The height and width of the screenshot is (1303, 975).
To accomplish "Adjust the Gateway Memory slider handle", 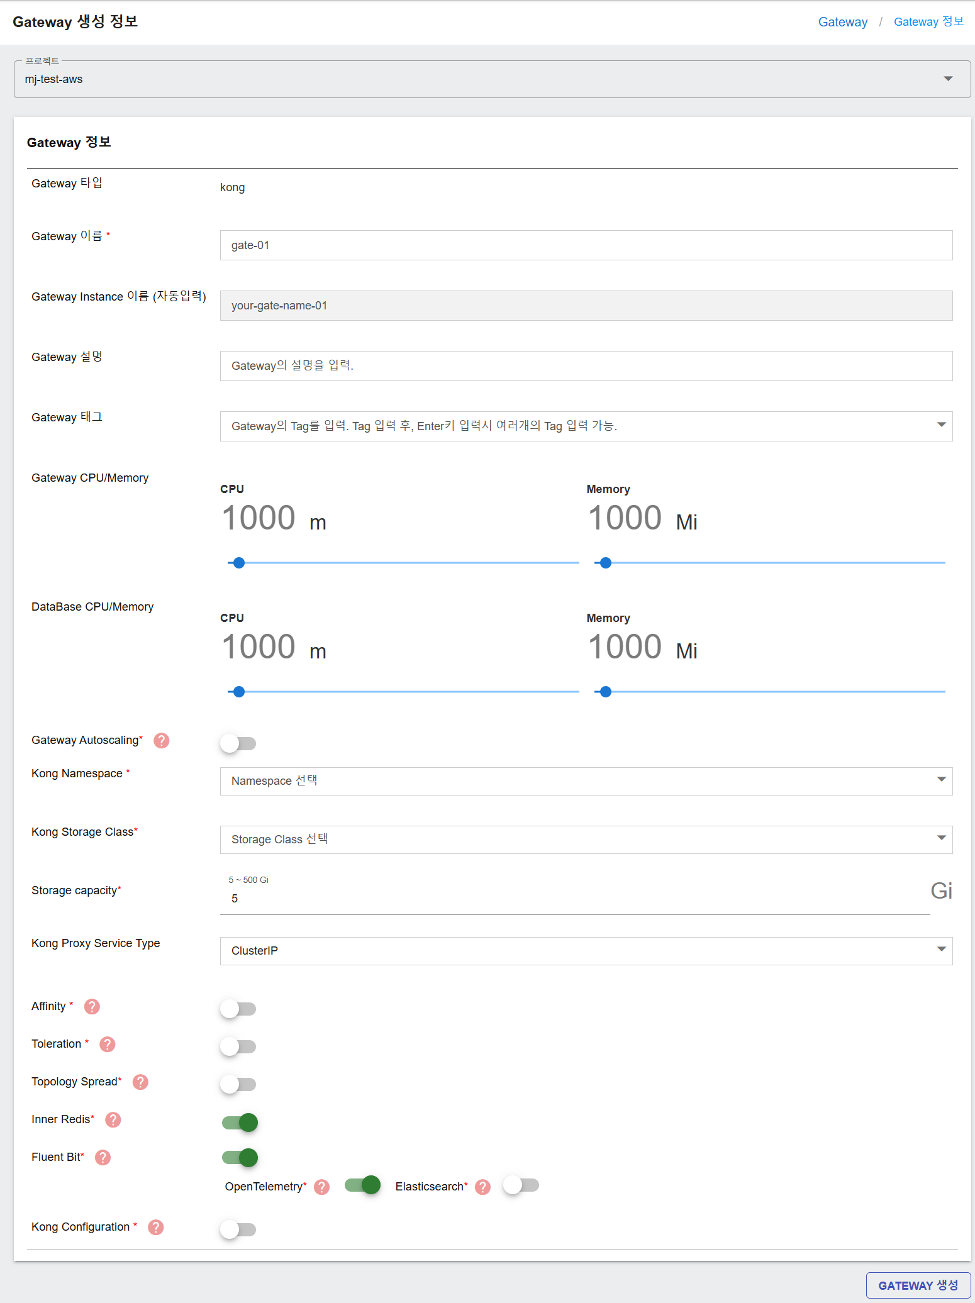I will [606, 563].
